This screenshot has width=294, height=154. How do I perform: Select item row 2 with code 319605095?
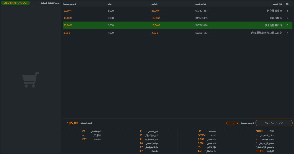[177, 18]
